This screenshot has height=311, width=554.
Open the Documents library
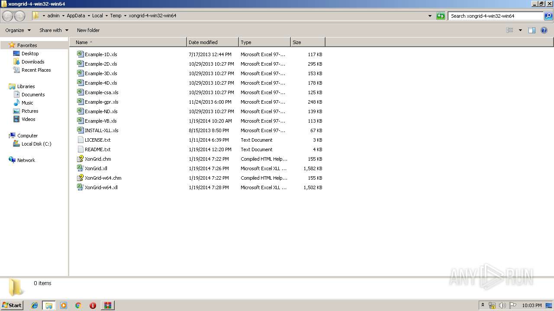pos(33,95)
